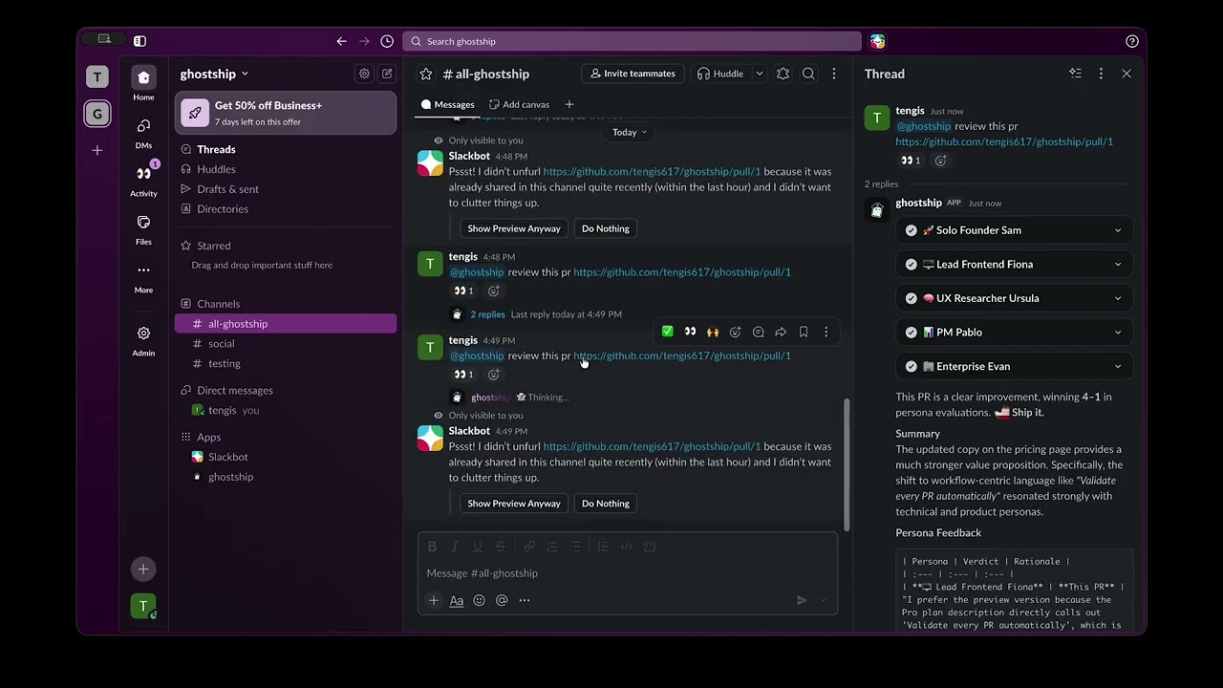Viewport: 1223px width, 688px height.
Task: Start a Huddle
Action: 720,74
